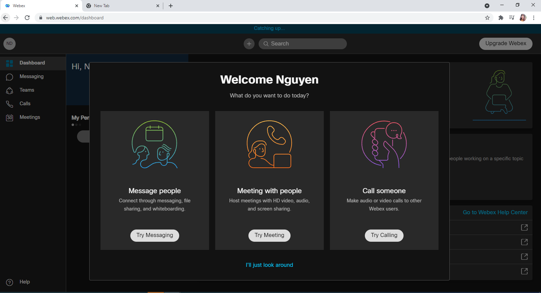Click the Calls phone icon
541x293 pixels.
click(x=10, y=104)
